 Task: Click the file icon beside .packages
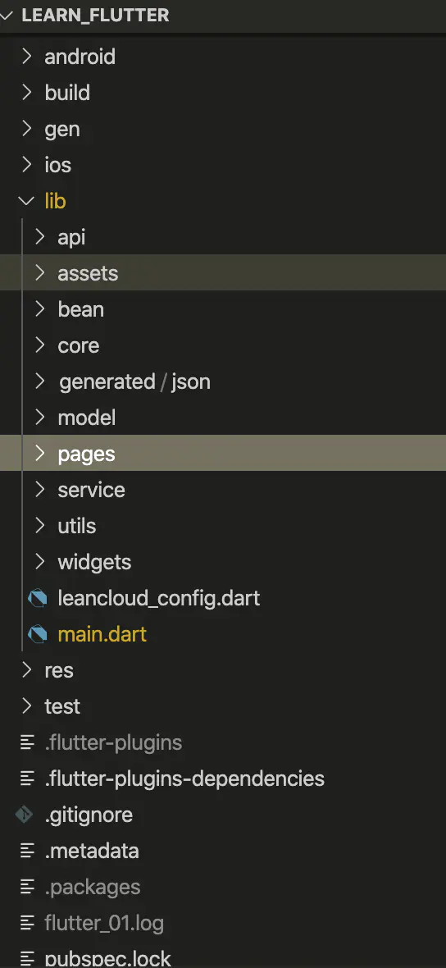coord(26,887)
